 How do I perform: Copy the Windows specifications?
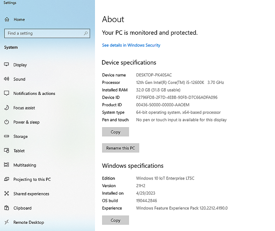point(115,220)
